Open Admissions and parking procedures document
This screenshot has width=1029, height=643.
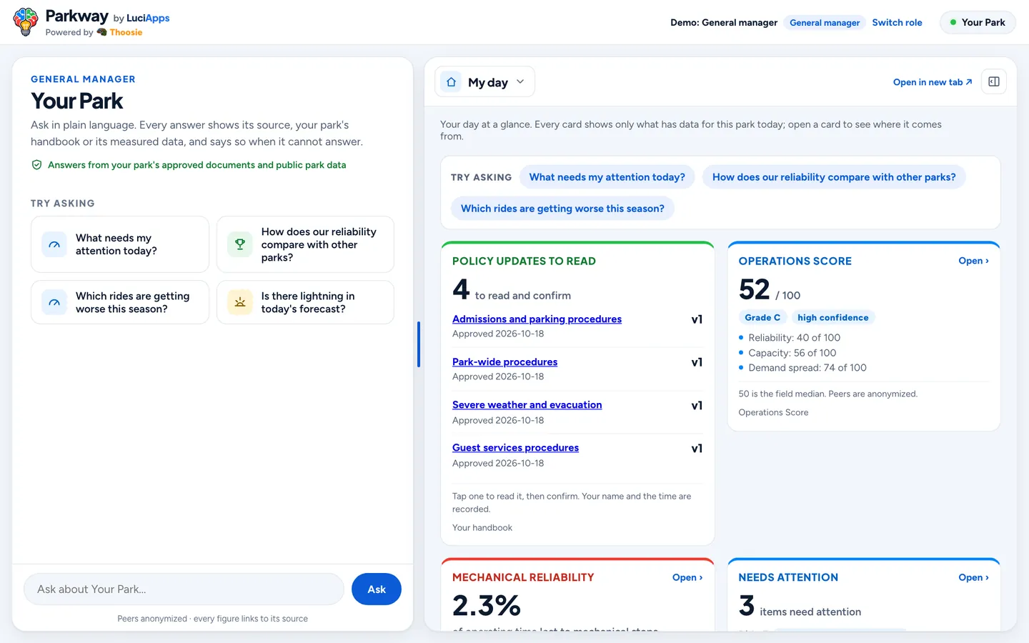[537, 319]
